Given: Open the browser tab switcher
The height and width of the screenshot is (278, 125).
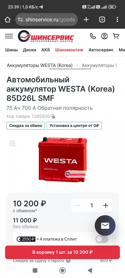Looking at the screenshot, I should tap(102, 19).
